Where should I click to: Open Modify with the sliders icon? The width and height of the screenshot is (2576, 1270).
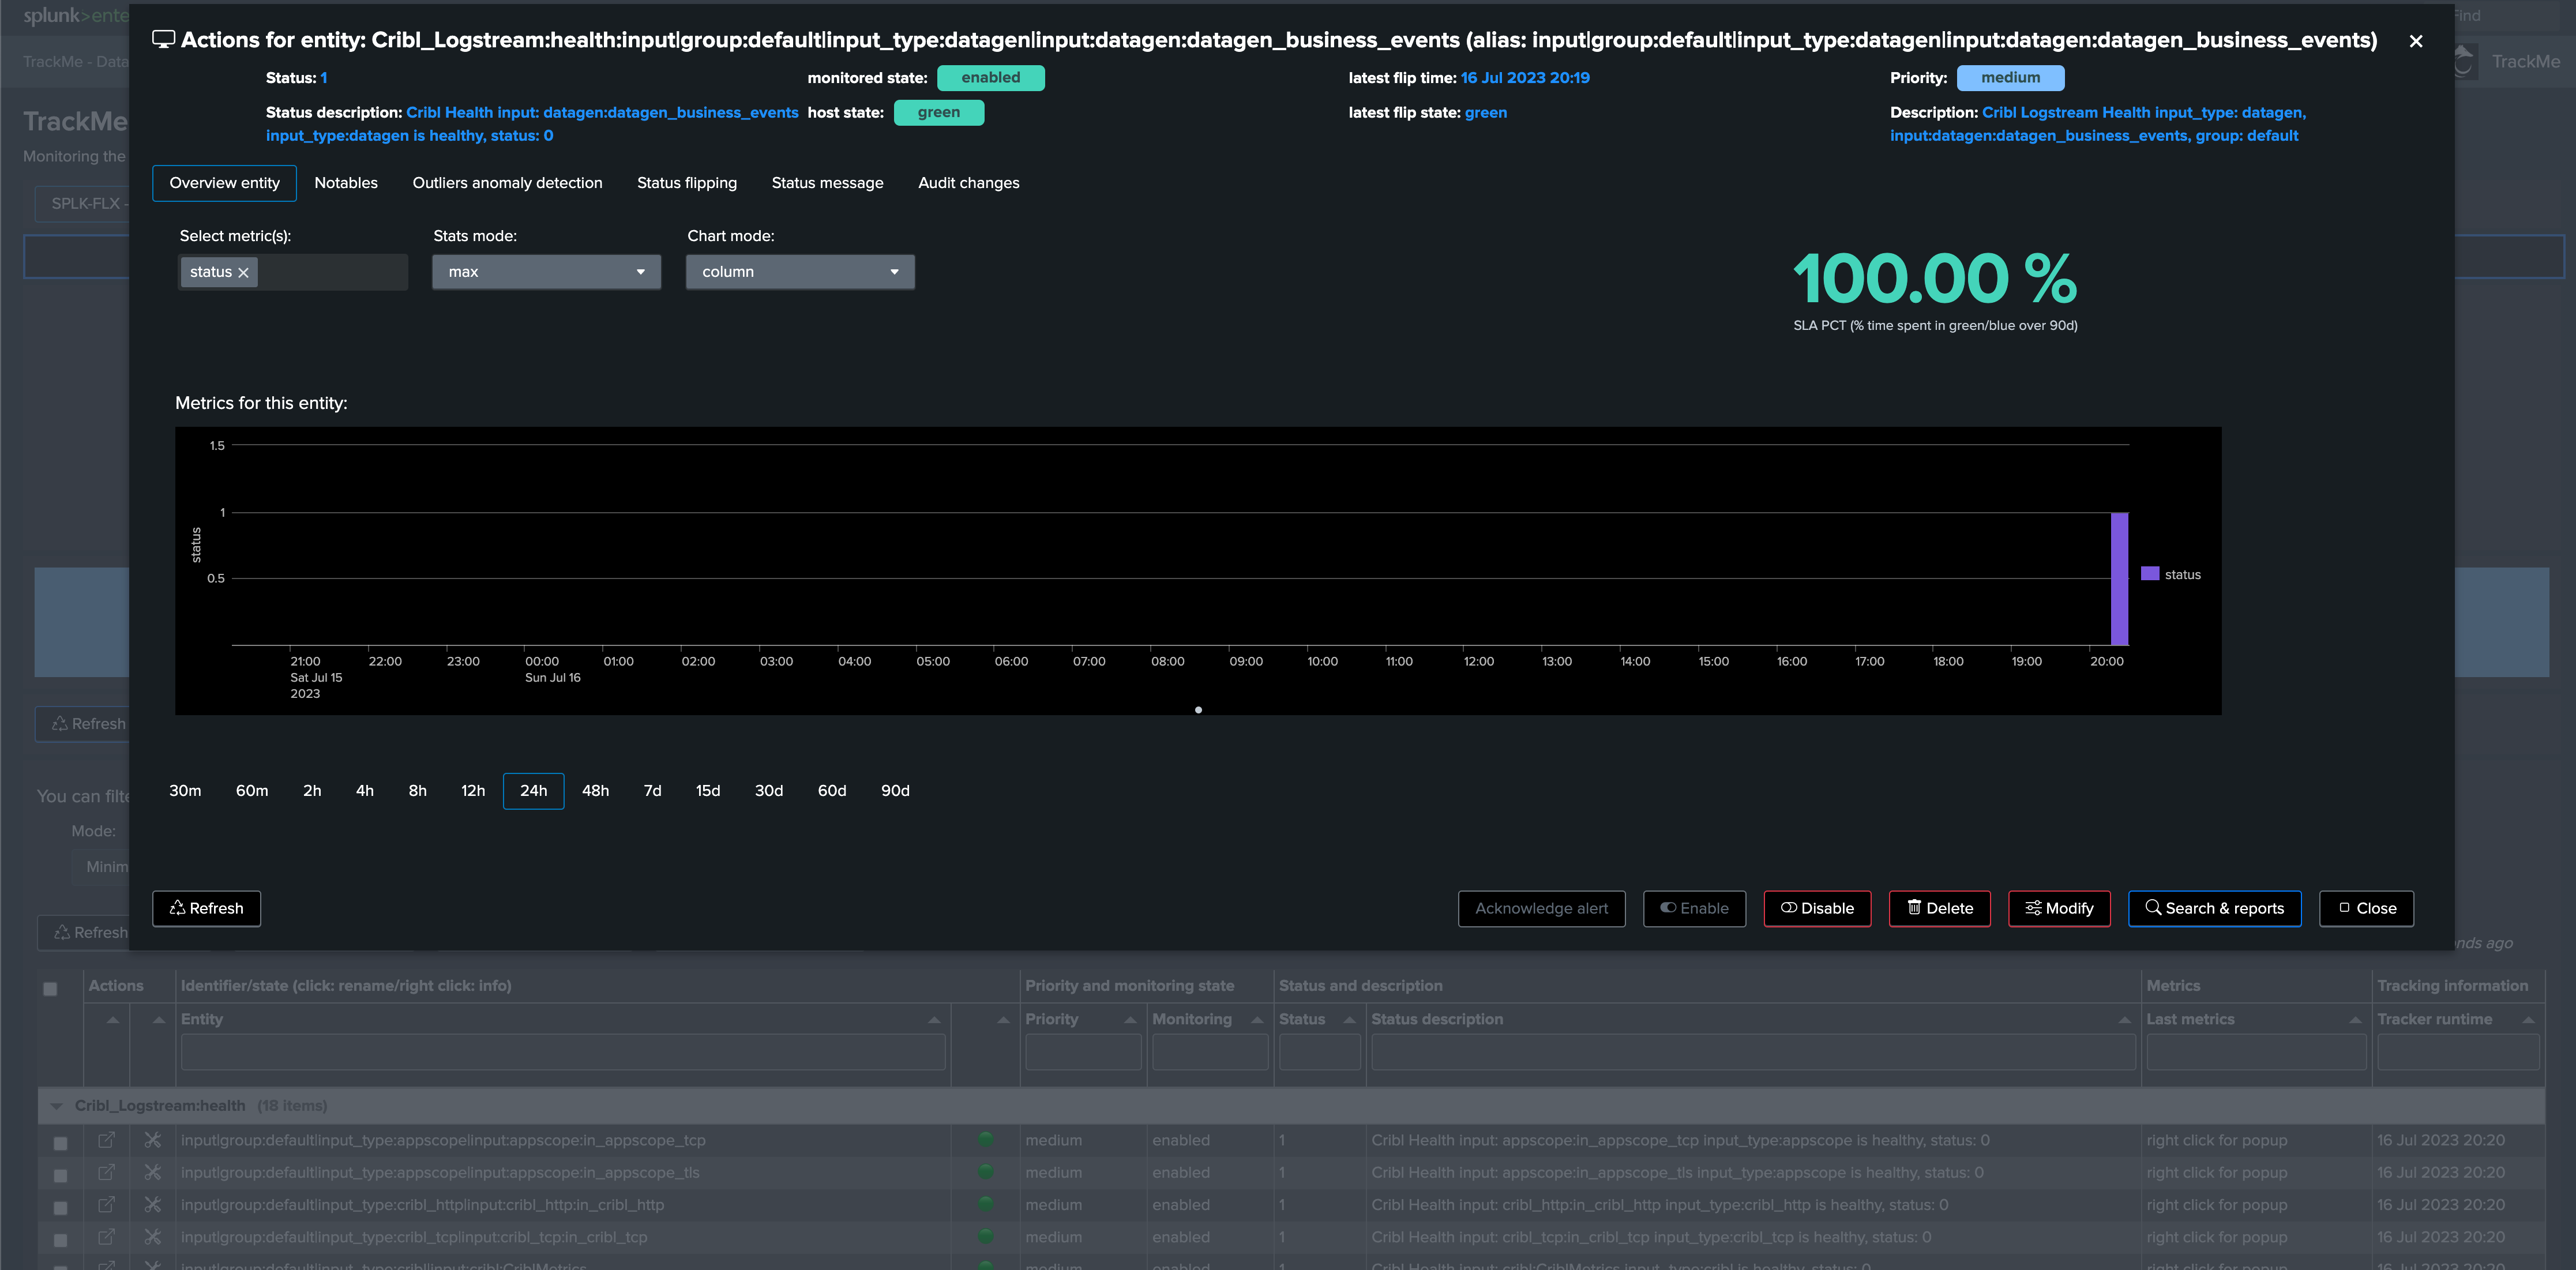click(x=2058, y=908)
